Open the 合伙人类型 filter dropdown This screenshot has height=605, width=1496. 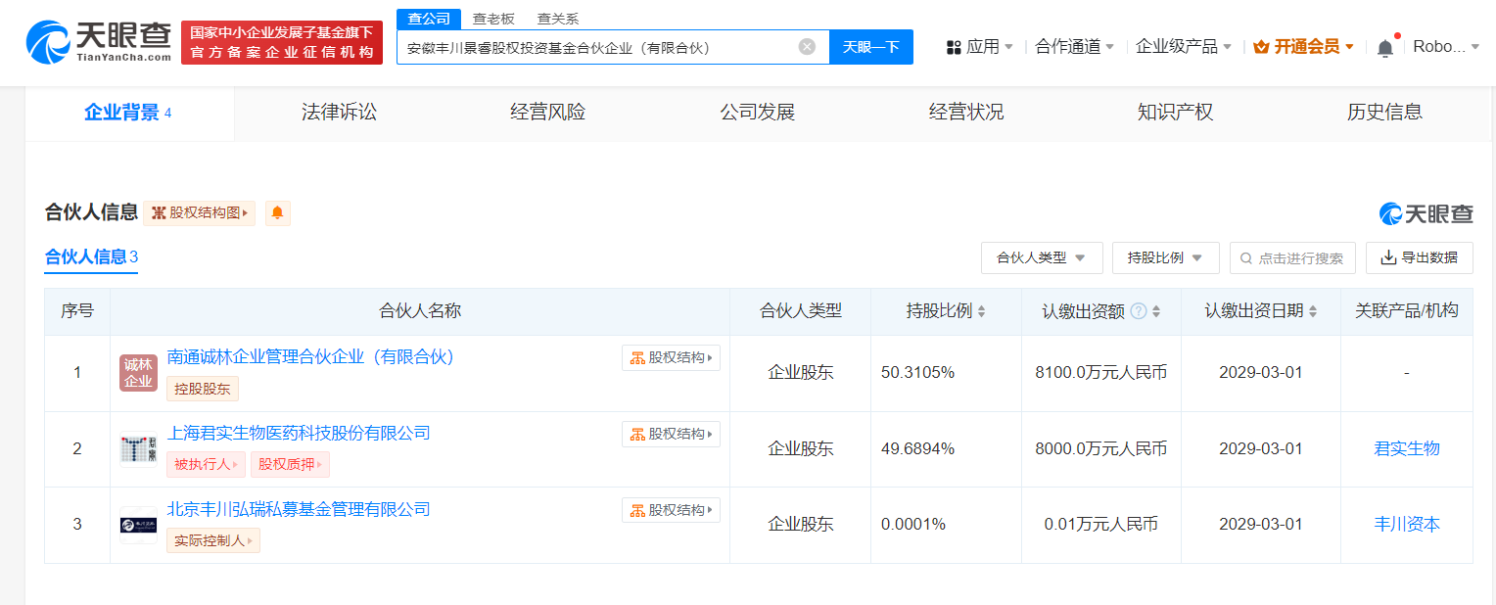[1041, 258]
